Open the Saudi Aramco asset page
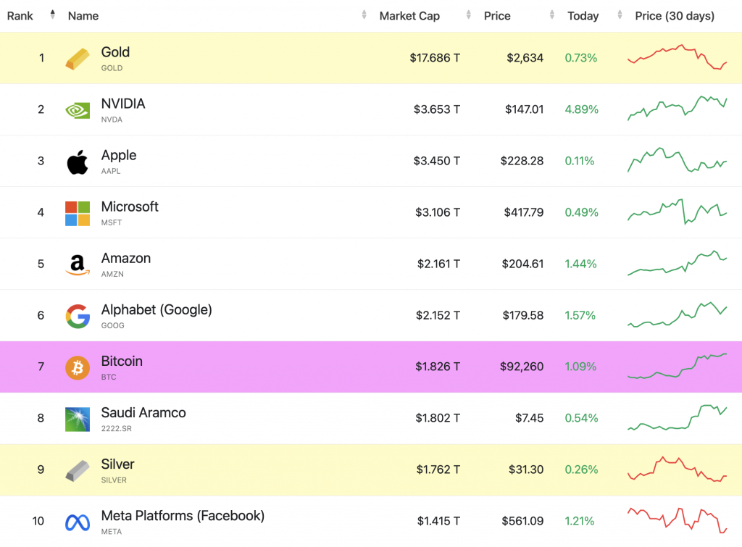Viewport: 742px width, 547px height. (x=142, y=412)
